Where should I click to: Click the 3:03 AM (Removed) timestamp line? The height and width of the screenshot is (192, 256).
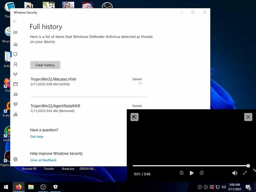(52, 111)
